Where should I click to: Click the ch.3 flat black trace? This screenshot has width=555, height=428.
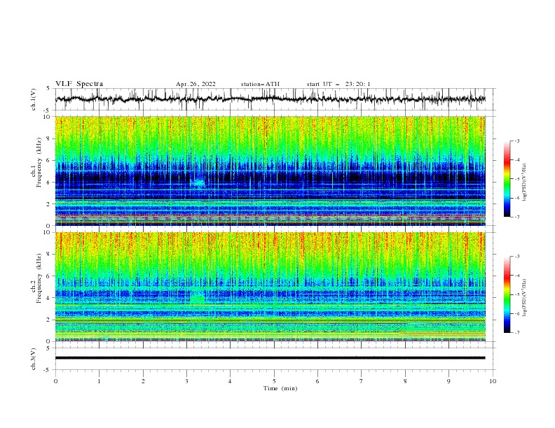(270, 358)
